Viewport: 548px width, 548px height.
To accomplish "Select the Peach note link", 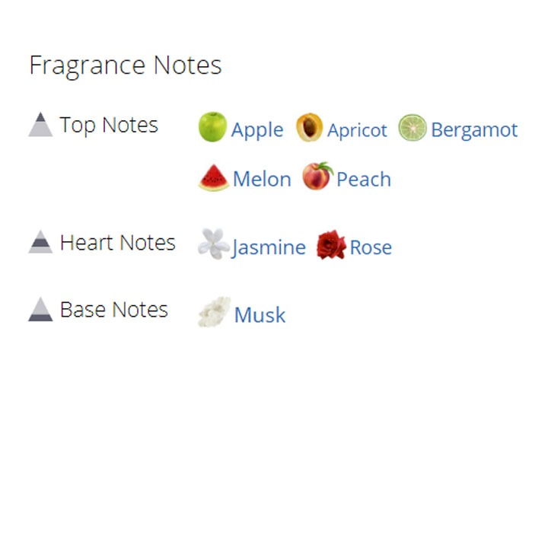I will (x=364, y=180).
